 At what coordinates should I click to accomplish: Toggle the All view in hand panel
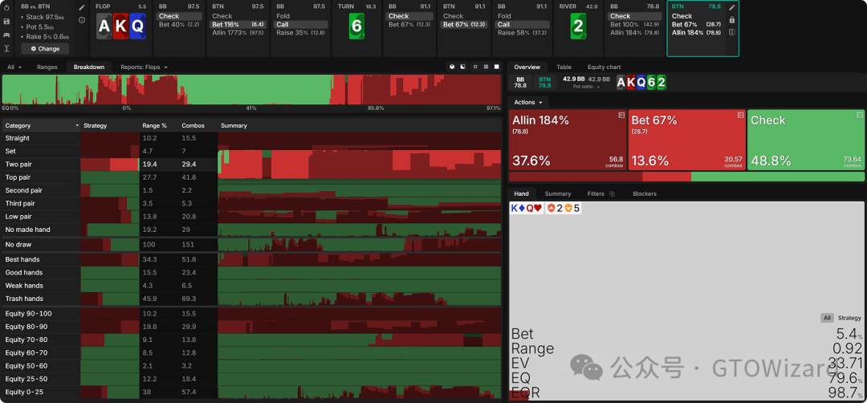coord(826,318)
